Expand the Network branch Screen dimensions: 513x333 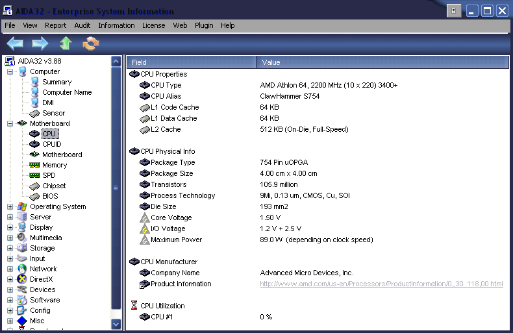(x=10, y=269)
